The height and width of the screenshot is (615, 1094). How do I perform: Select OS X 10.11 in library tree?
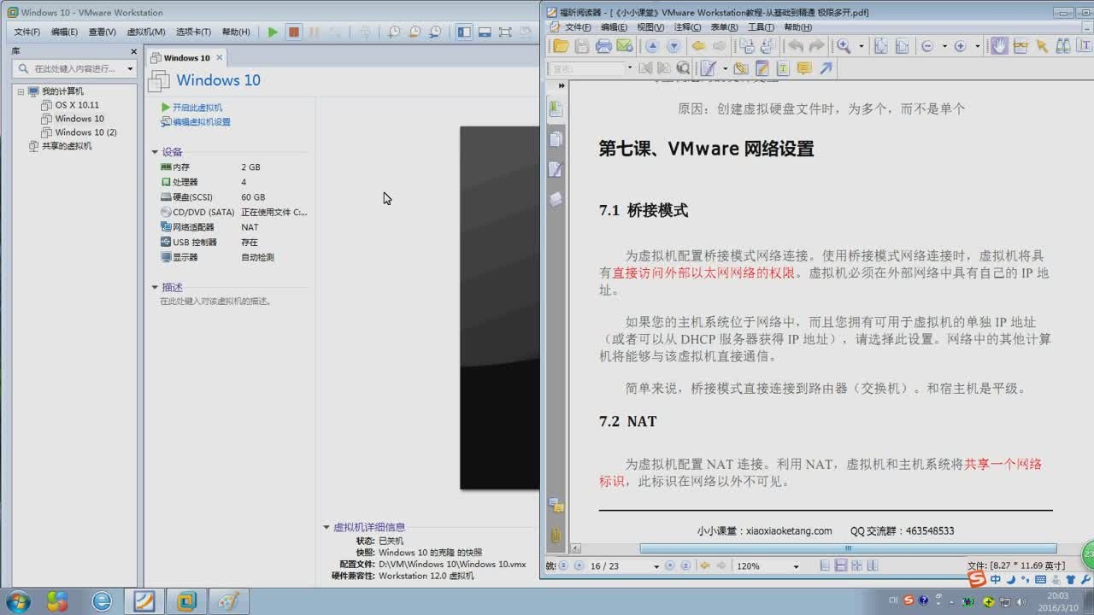77,105
